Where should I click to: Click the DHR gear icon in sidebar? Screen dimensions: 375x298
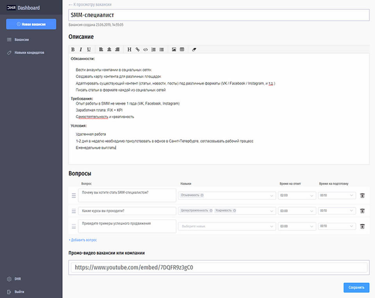coord(9,279)
